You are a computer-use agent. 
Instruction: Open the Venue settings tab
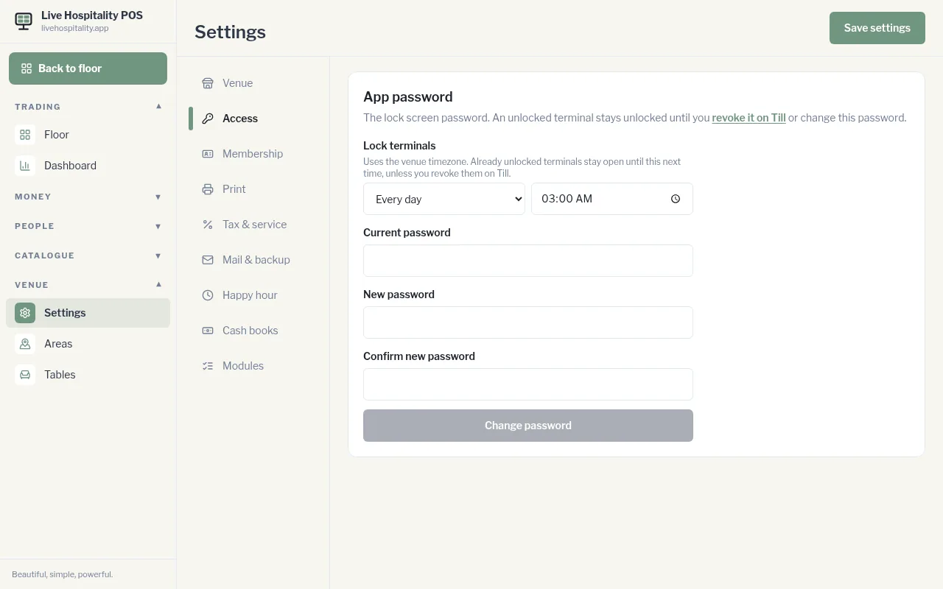pyautogui.click(x=253, y=83)
